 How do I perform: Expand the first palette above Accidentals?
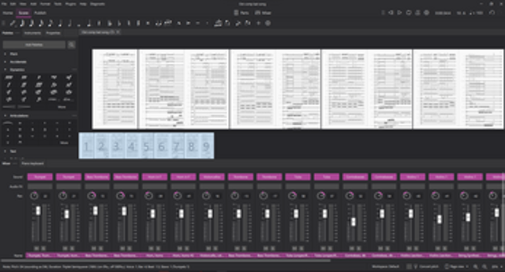tap(5, 54)
